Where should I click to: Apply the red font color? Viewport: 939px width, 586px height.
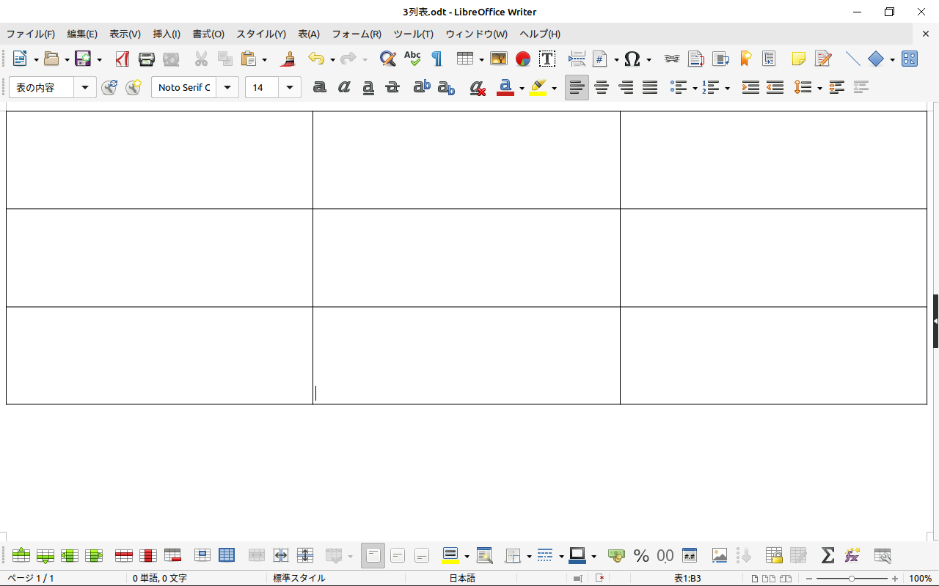click(505, 88)
